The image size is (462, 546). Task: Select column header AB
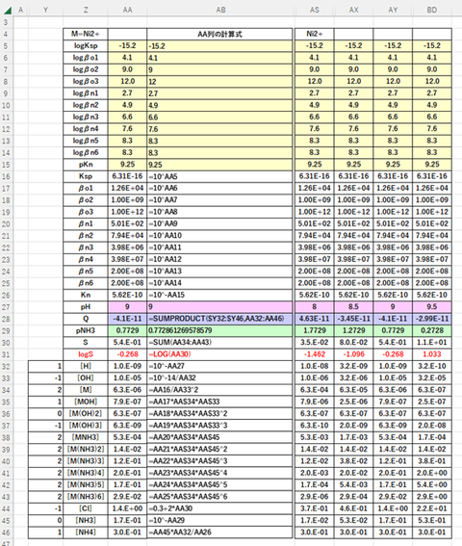pyautogui.click(x=220, y=10)
